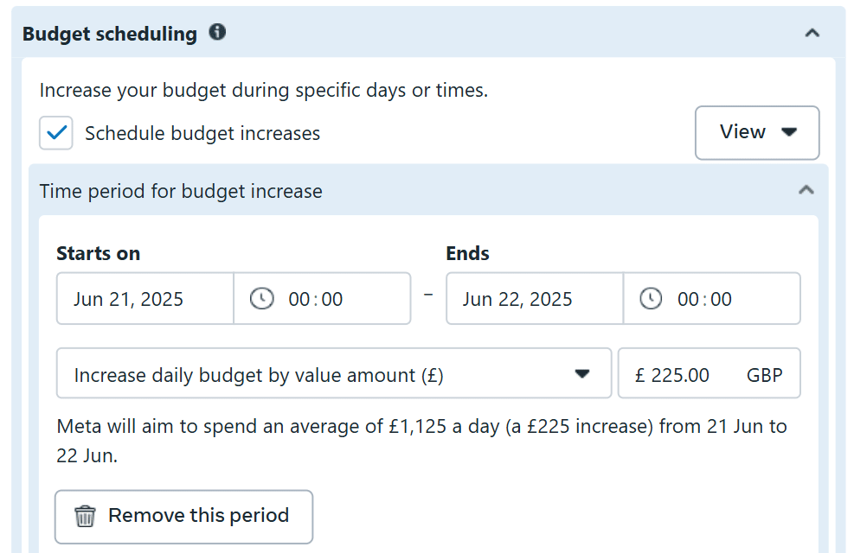This screenshot has height=553, width=854.
Task: Click the Budget scheduling section header
Action: click(110, 33)
